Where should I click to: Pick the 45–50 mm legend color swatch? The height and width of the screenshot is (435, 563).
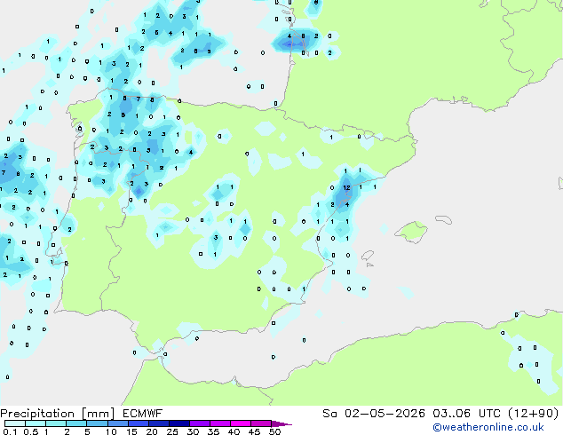click(261, 423)
